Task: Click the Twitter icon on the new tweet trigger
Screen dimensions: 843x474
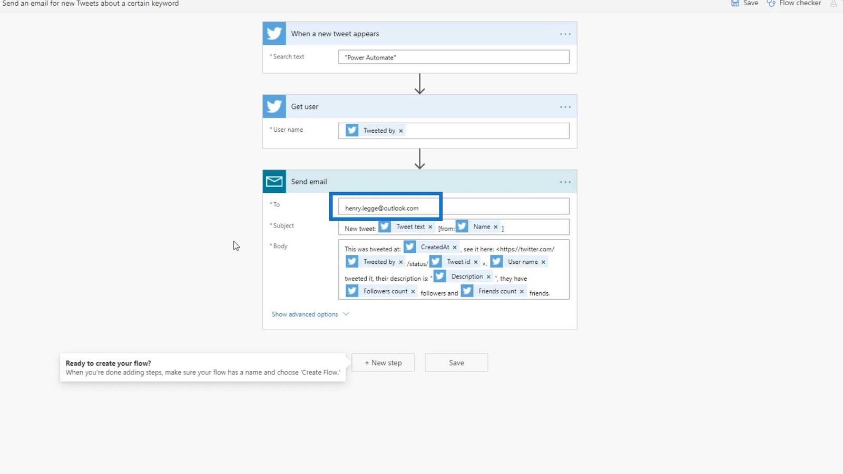Action: point(274,34)
